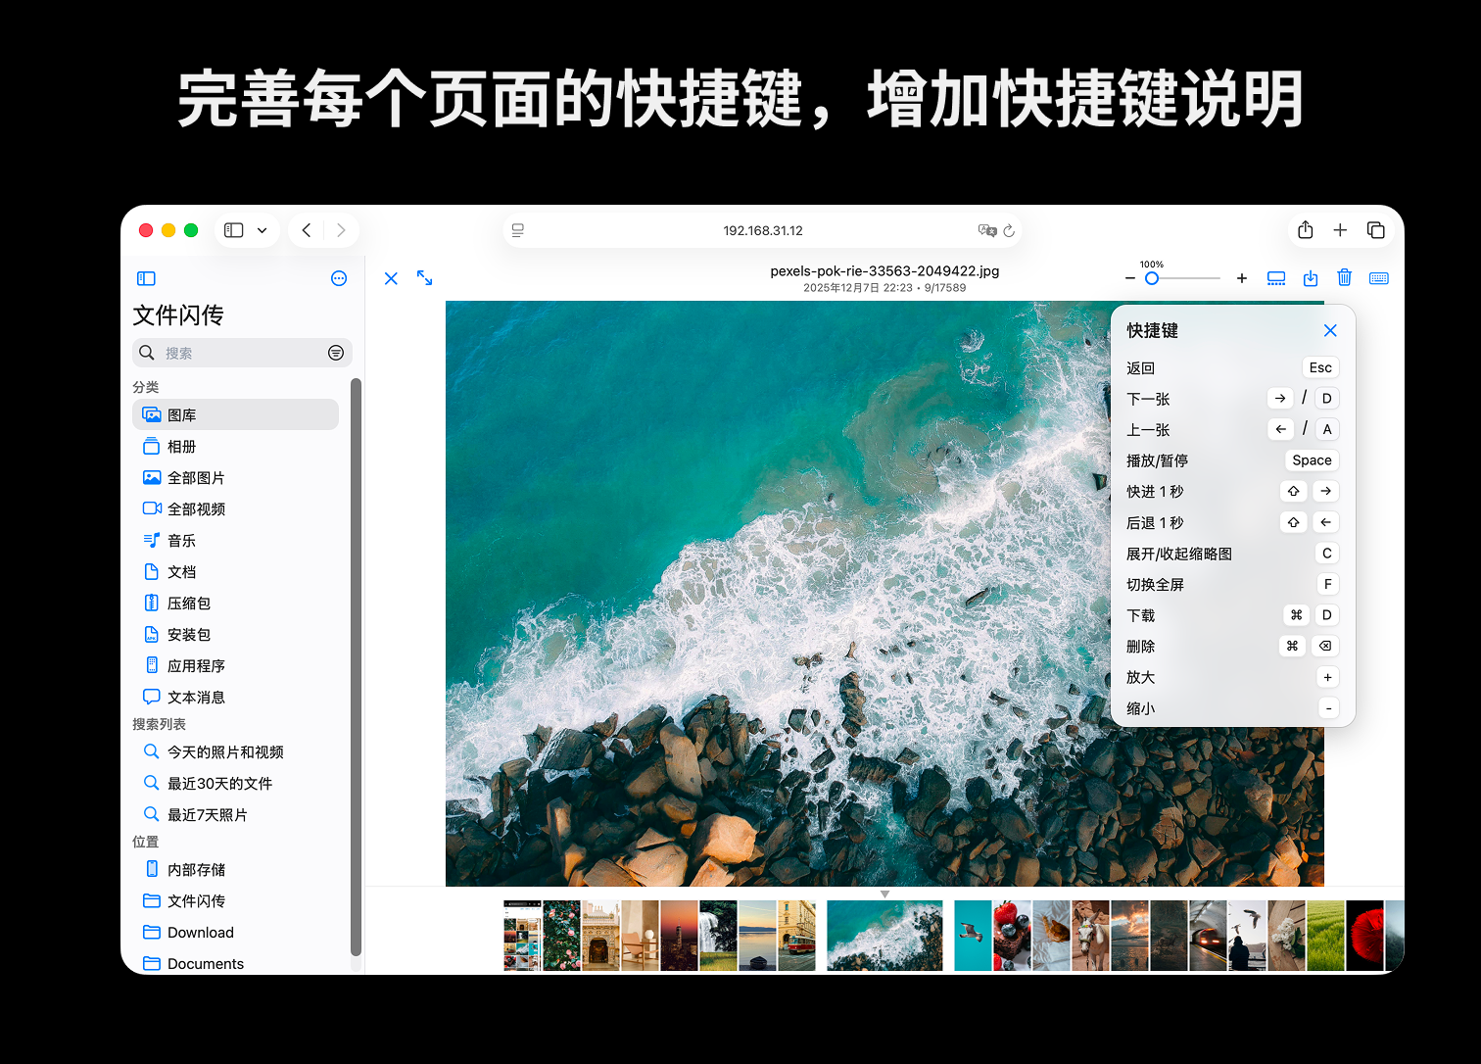
Task: Click the zoom in plus icon
Action: tap(1242, 278)
